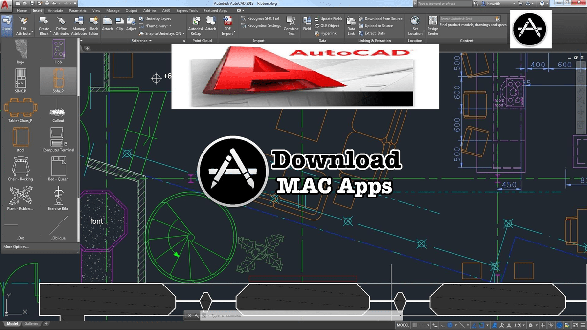Toggle object snap mode in status bar

[482, 325]
